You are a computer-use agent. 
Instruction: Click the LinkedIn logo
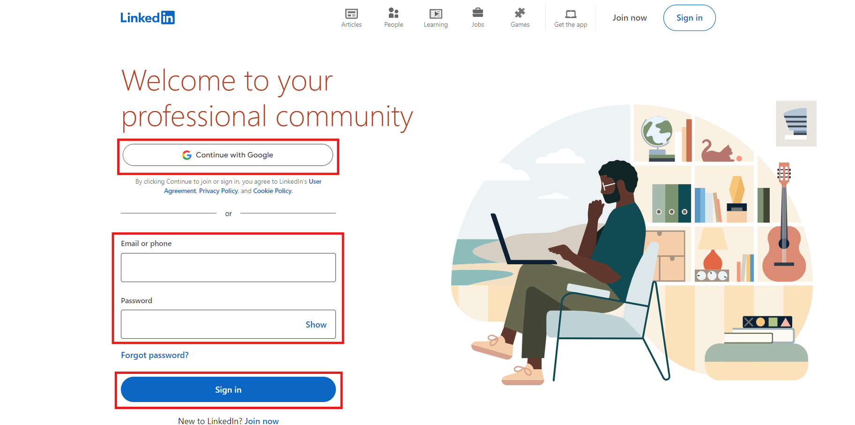click(x=147, y=18)
